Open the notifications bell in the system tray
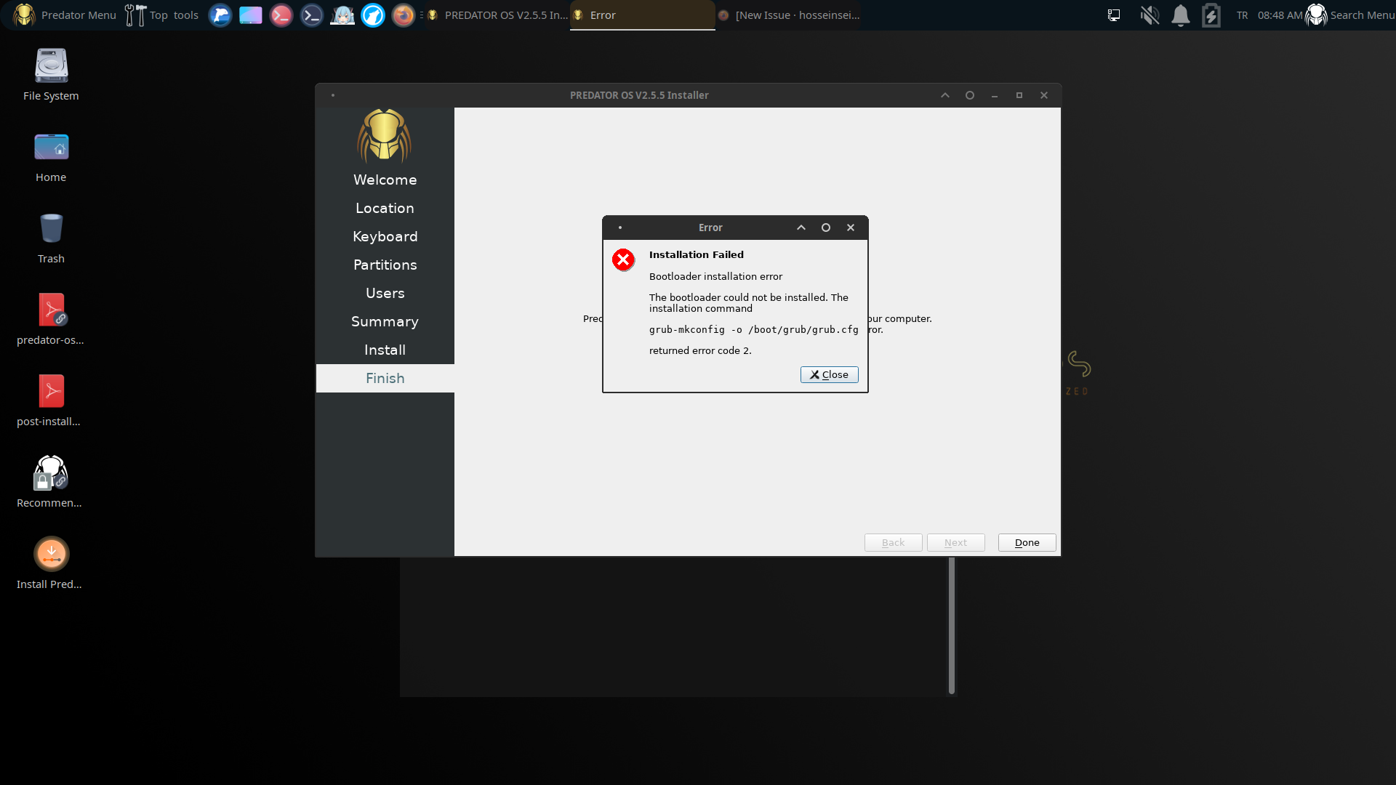This screenshot has width=1396, height=785. coord(1180,15)
